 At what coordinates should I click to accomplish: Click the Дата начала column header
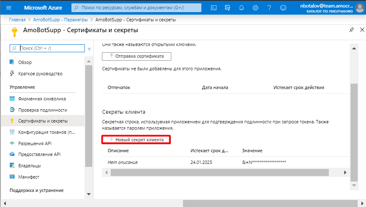215,87
